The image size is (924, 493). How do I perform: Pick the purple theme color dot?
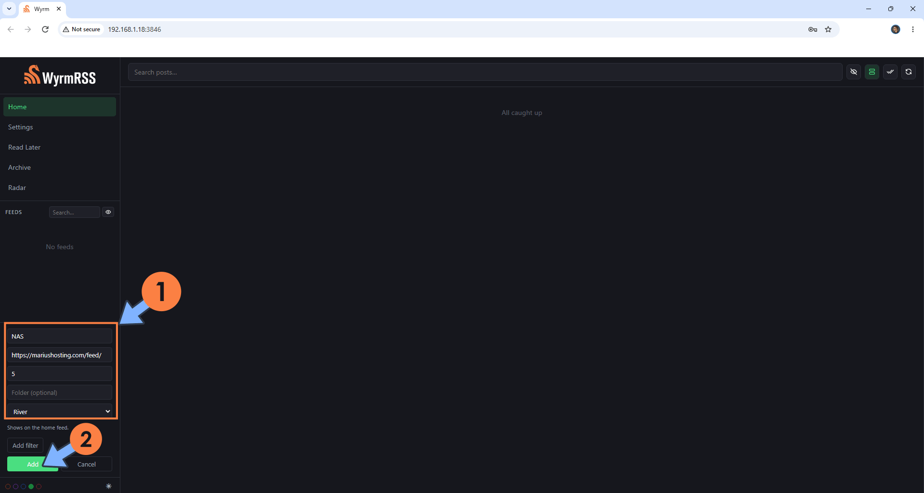[16, 486]
